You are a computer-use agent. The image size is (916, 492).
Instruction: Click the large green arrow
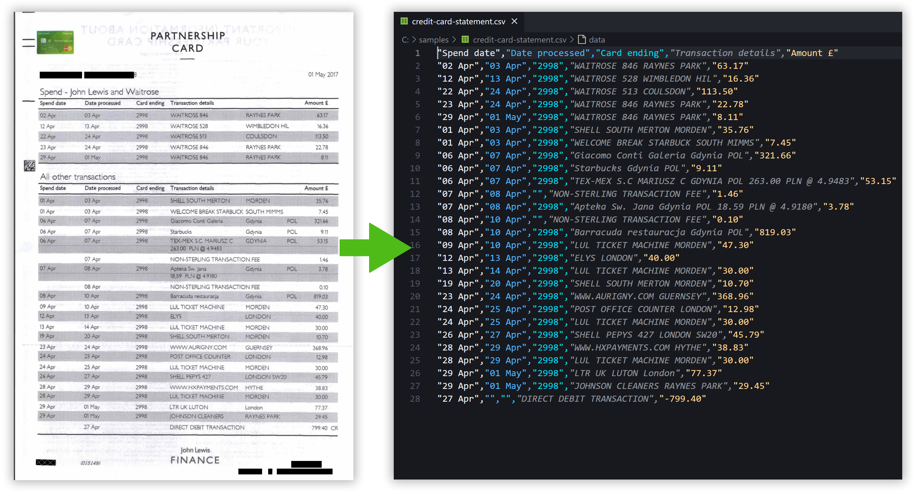tap(373, 247)
